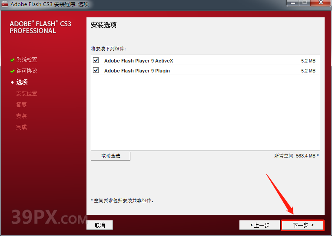
Task: Click the 安装 step in sidebar
Action: (21, 116)
